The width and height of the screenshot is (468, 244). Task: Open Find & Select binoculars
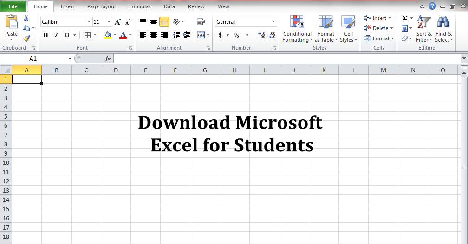pyautogui.click(x=444, y=29)
